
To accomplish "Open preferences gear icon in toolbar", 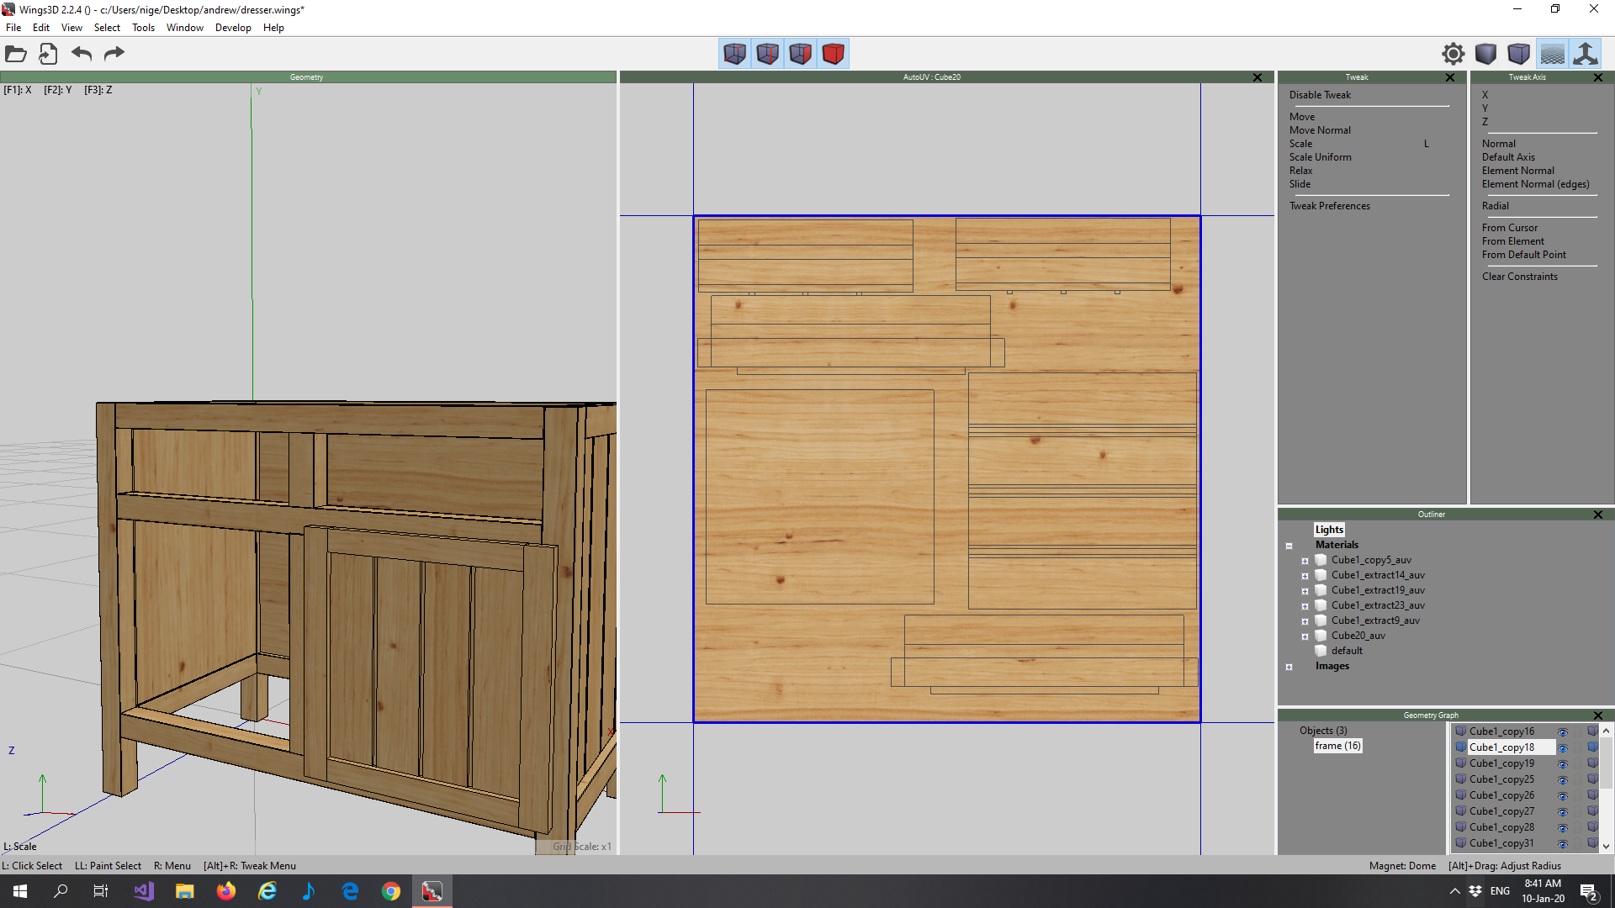I will point(1453,54).
